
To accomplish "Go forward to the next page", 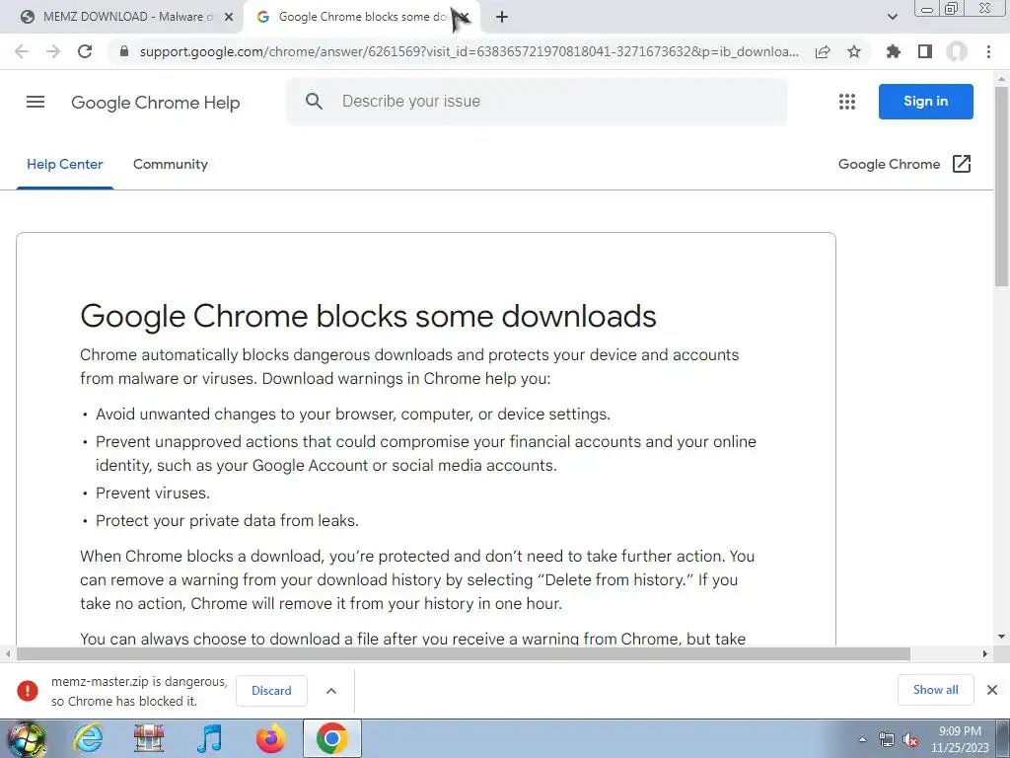I will tap(53, 51).
